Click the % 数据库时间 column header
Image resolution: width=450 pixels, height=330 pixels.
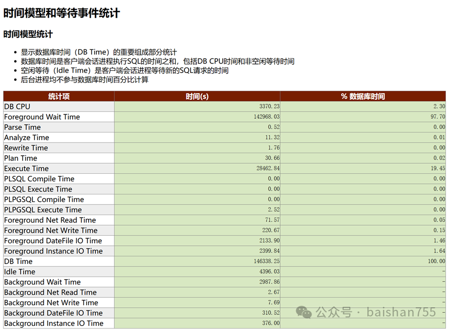[363, 96]
